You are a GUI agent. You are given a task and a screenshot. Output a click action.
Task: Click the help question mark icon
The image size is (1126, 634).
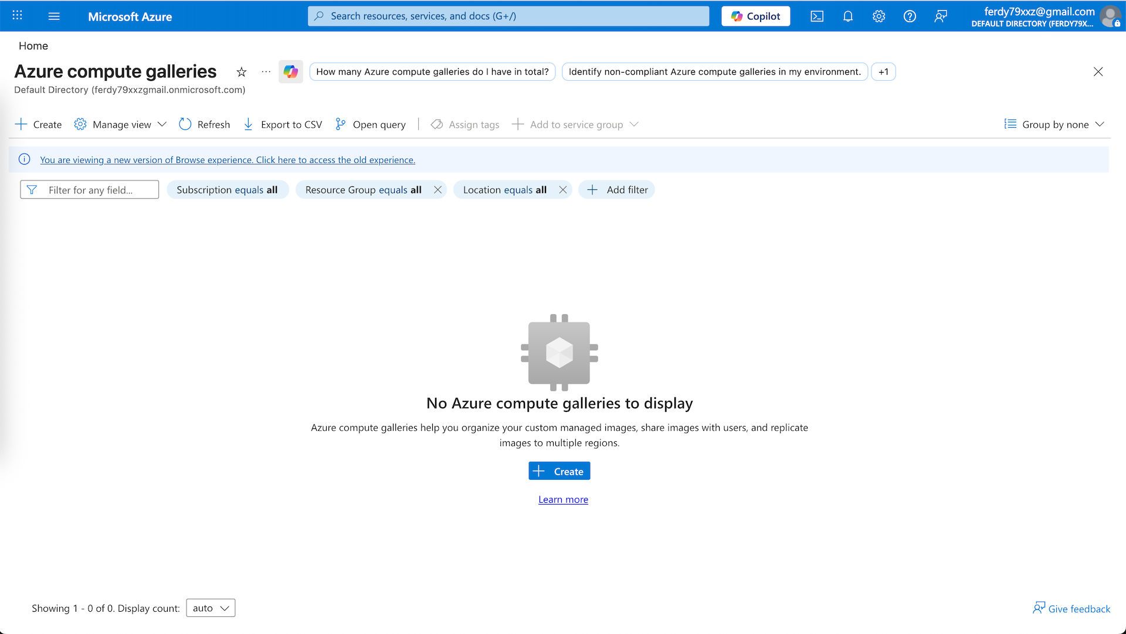click(x=910, y=16)
